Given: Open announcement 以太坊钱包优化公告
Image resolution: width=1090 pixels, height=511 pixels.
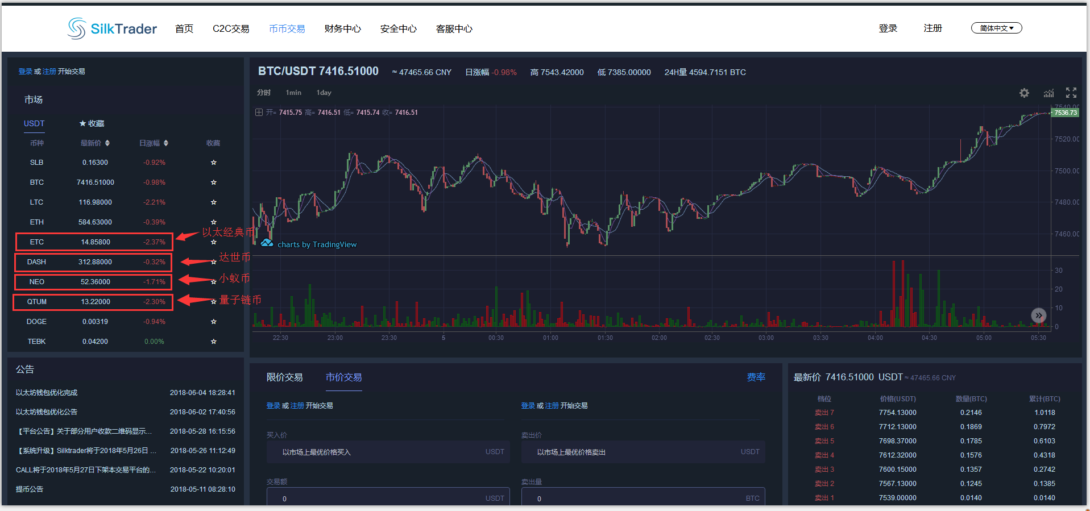Looking at the screenshot, I should coord(47,412).
